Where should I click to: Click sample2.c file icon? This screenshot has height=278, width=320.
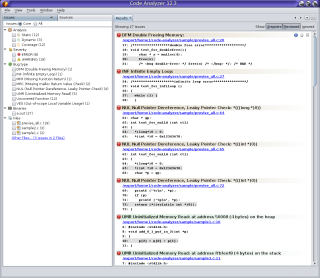pos(19,128)
